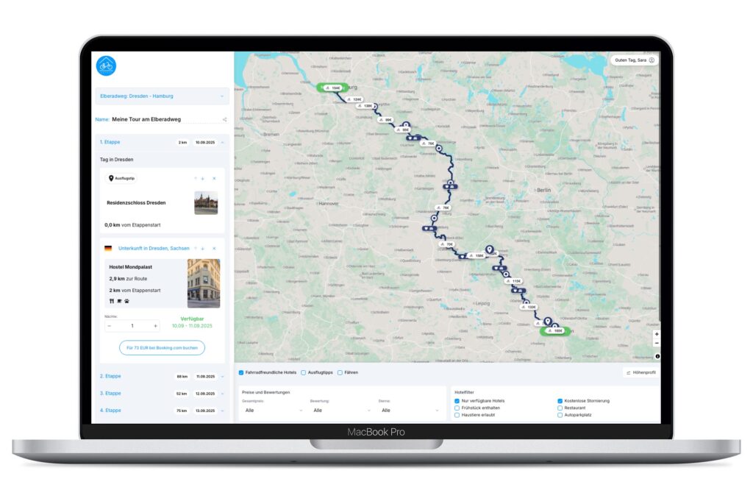Viewport: 753px width, 479px height.
Task: Click the restaurant amenity icon on Hostel Mondpalast
Action: coord(112,300)
